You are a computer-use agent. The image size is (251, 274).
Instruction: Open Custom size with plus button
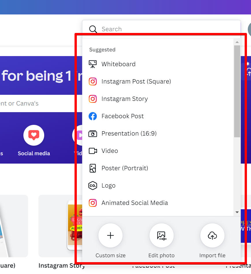[110, 235]
